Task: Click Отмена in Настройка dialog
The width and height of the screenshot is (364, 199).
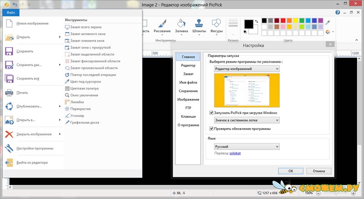Action: coord(319,171)
